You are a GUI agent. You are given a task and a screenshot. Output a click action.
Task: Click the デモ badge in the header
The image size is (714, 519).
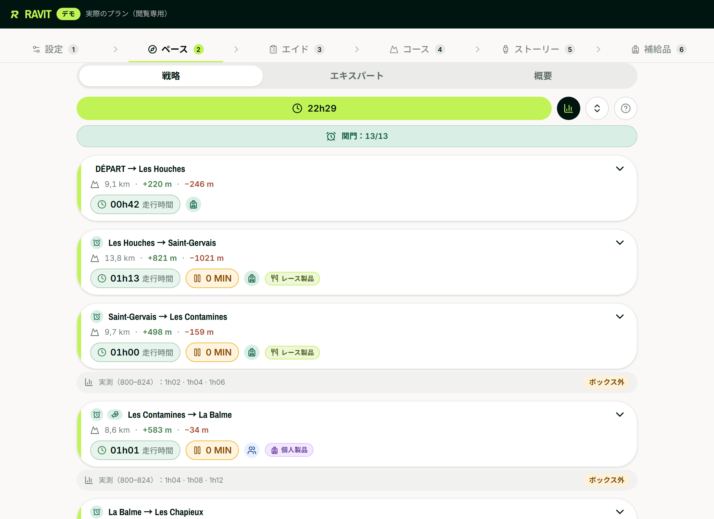tap(68, 14)
